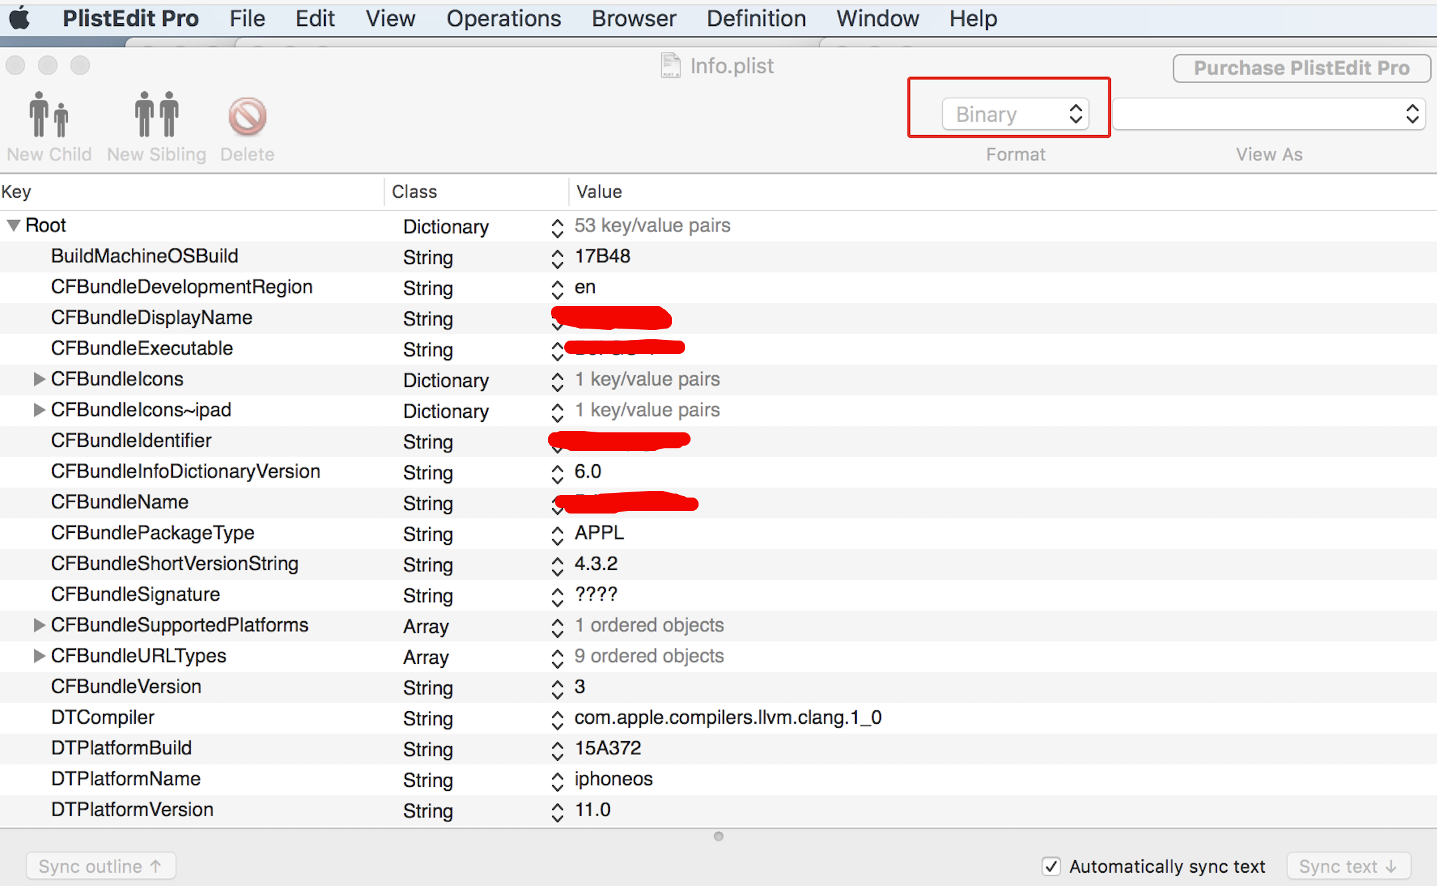Click the New Sibling toolbar icon
Screen dimensions: 1437x886
pos(157,114)
